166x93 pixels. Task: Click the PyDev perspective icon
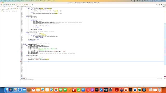165,5
